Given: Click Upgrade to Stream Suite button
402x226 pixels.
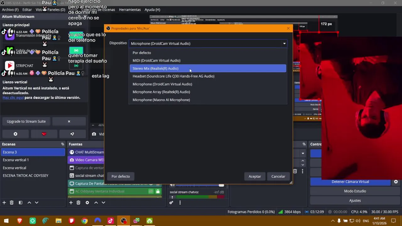Looking at the screenshot, I should tap(26, 121).
